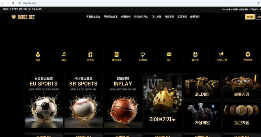Open the 공지&규정 megaphone icon
This screenshot has width=261, height=137.
pos(221,54)
